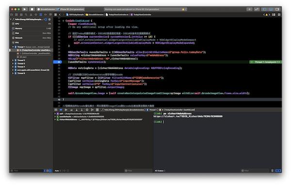This screenshot has width=291, height=185.
Task: Go back with editor history arrow
Action: [60, 15]
